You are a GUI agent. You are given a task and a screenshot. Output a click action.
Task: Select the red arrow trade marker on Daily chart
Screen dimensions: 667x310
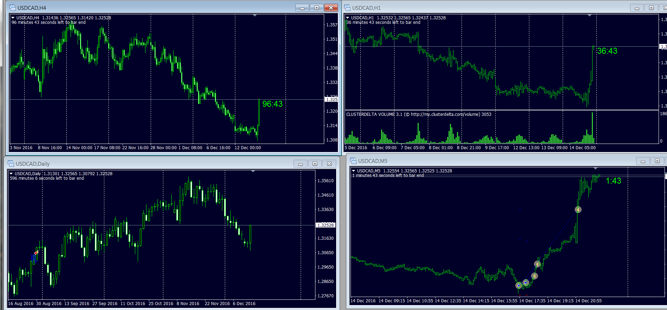36,253
